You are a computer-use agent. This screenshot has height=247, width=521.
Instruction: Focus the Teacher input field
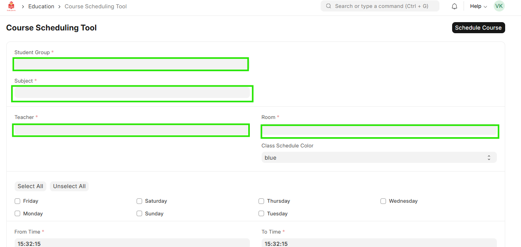pos(131,130)
